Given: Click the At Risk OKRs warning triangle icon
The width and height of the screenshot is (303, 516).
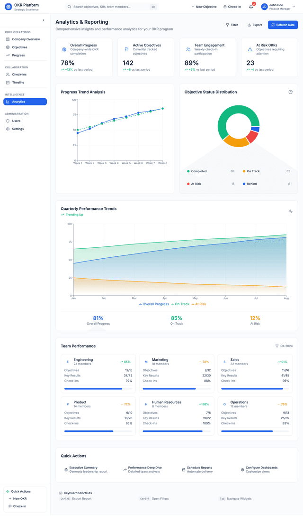Looking at the screenshot, I should point(250,49).
